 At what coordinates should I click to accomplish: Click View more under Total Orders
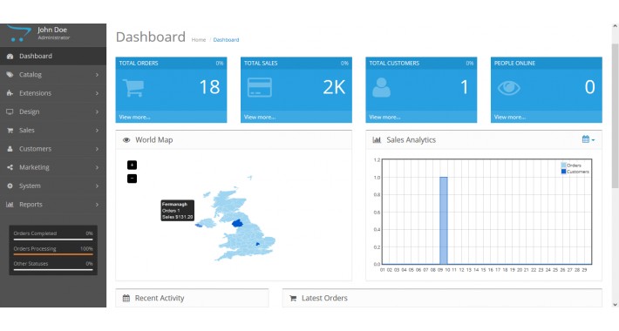pos(134,118)
